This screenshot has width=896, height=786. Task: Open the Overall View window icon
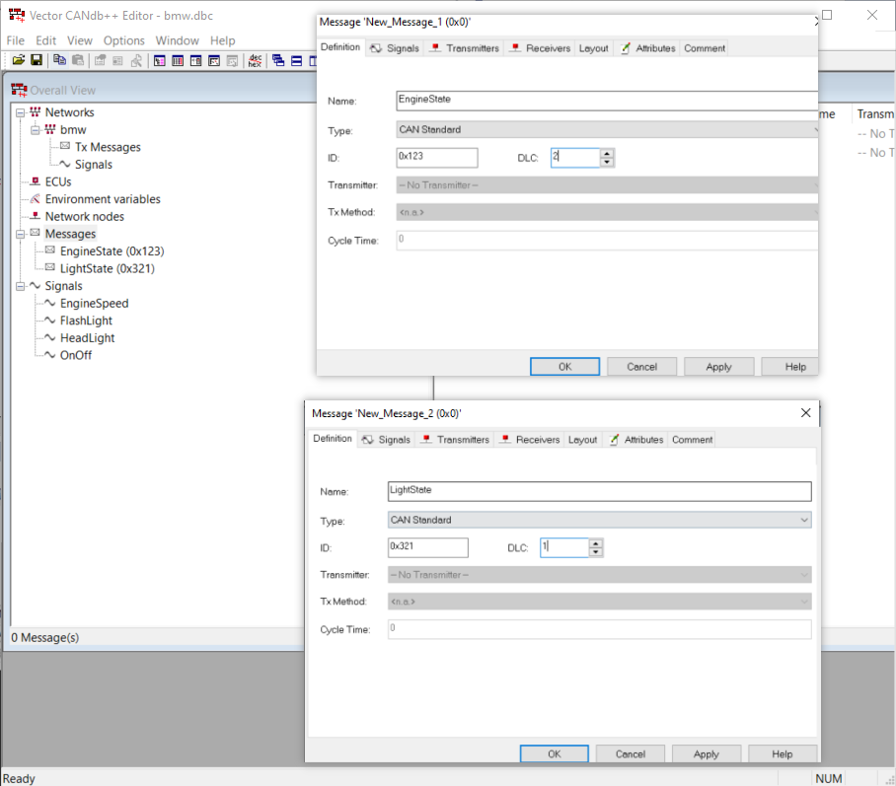(x=158, y=61)
